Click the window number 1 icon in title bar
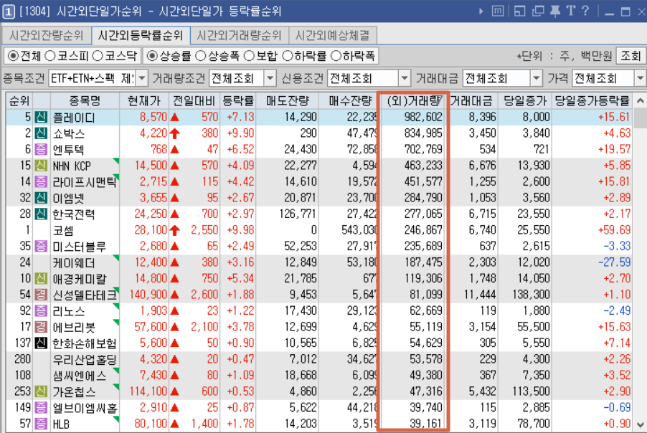The height and width of the screenshot is (433, 647). (x=9, y=11)
